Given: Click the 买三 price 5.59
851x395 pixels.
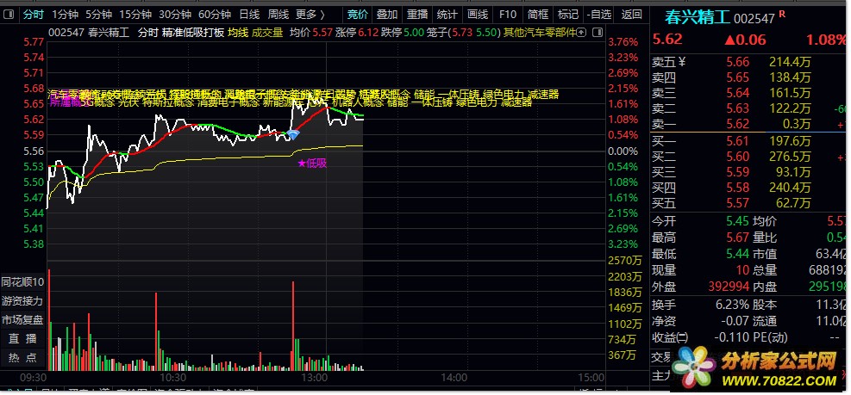Looking at the screenshot, I should [738, 173].
